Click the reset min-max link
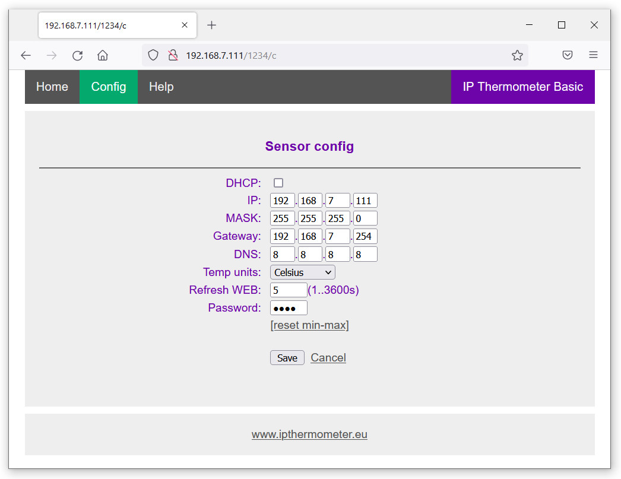This screenshot has width=621, height=479. (310, 325)
